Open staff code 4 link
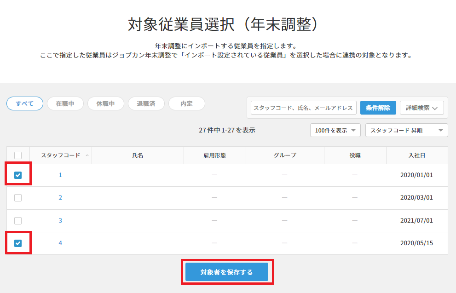456x293 pixels. (x=60, y=243)
